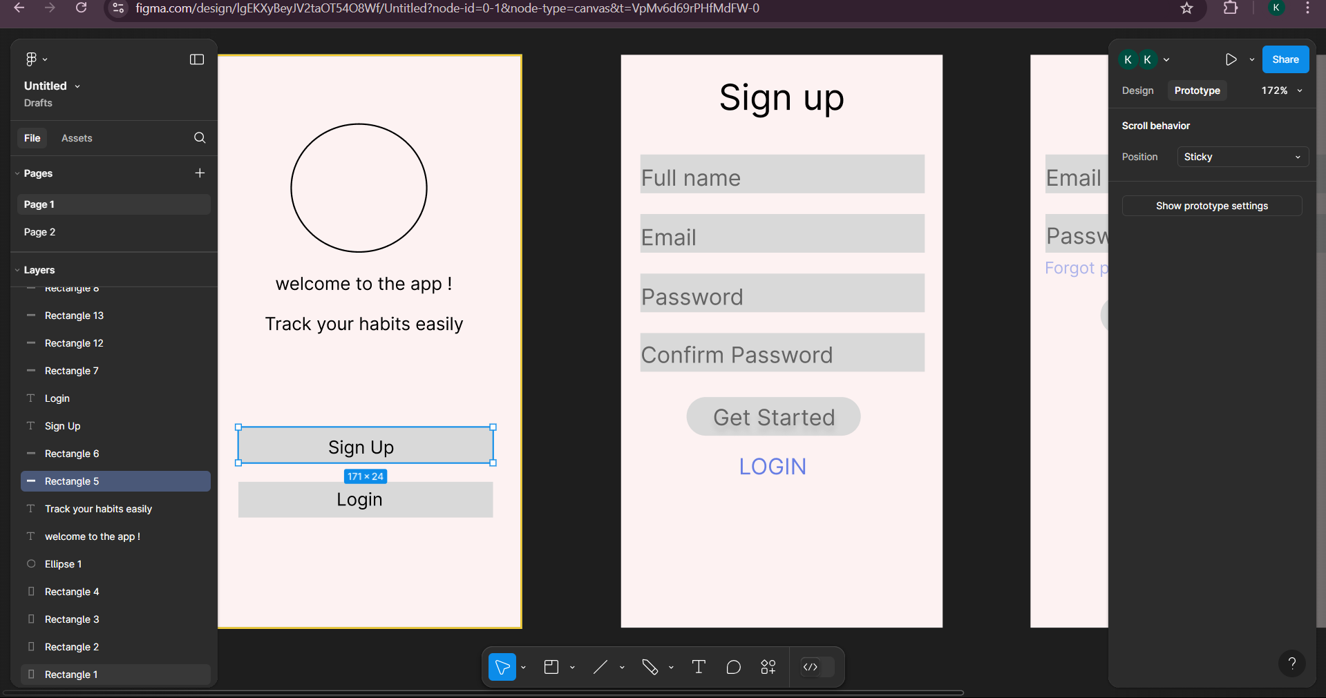Select the Rectangle 7 layer
1326x698 pixels.
(x=115, y=371)
